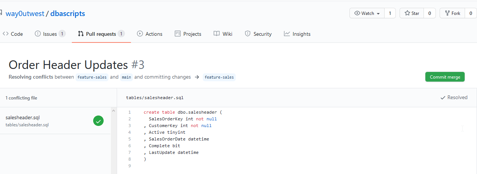Open the way0utwest profile link
This screenshot has height=174, width=477.
pyautogui.click(x=25, y=14)
